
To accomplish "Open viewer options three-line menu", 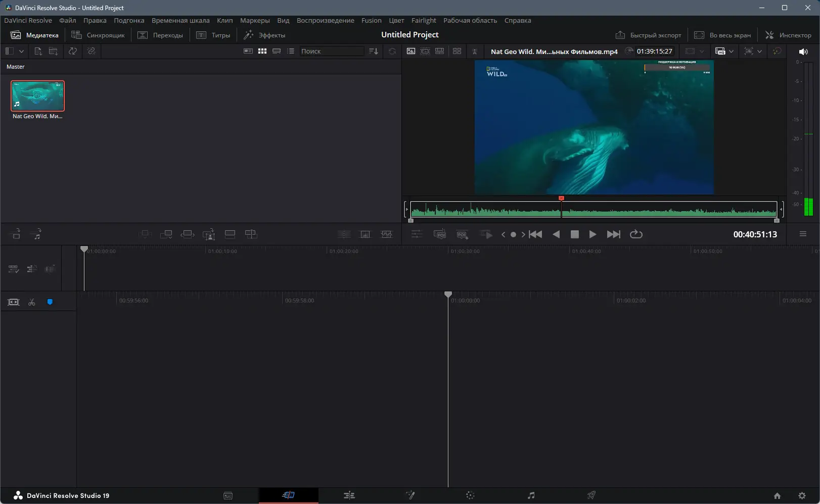I will click(x=803, y=234).
